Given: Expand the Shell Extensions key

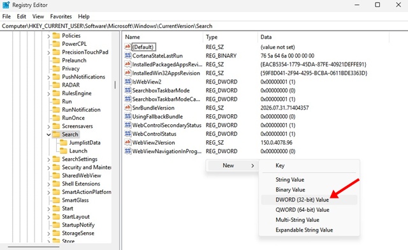Looking at the screenshot, I should pyautogui.click(x=48, y=184).
